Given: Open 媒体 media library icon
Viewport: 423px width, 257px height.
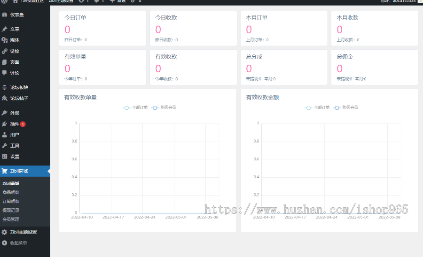Looking at the screenshot, I should pyautogui.click(x=4, y=40).
